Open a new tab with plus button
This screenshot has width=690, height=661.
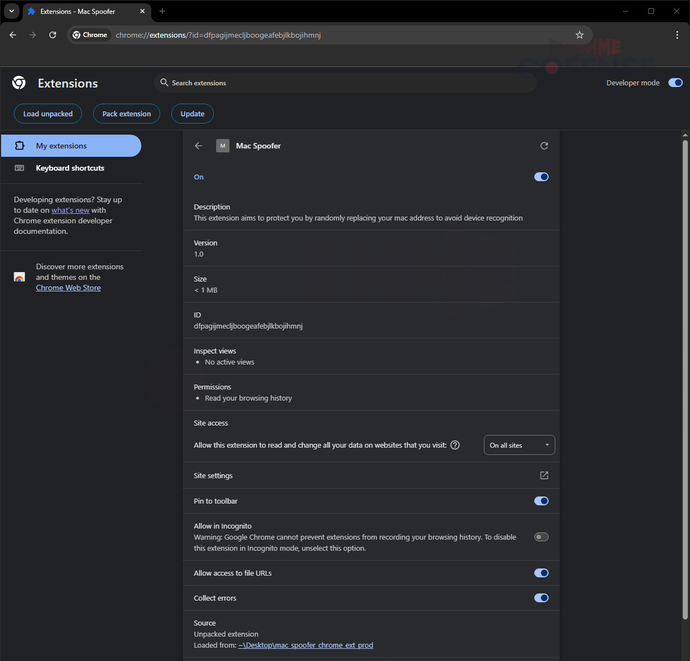[162, 11]
